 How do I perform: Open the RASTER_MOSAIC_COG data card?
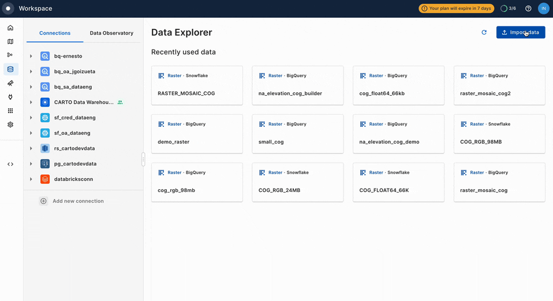[197, 85]
